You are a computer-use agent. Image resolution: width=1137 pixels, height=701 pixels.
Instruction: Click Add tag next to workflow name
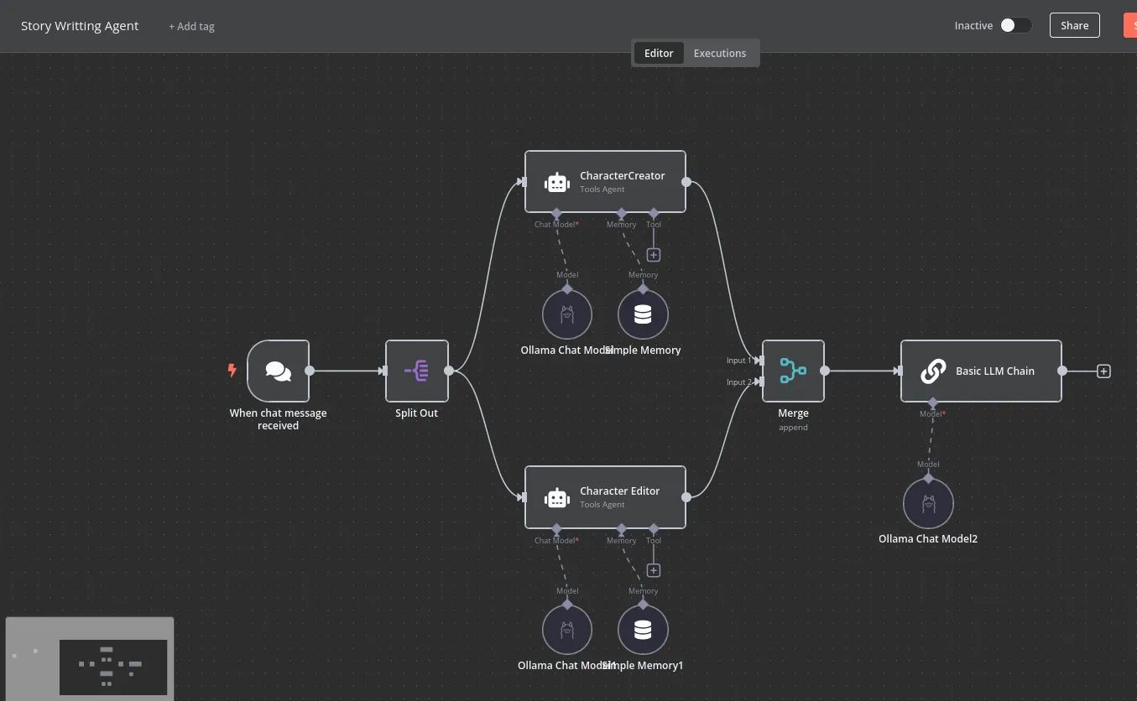191,26
